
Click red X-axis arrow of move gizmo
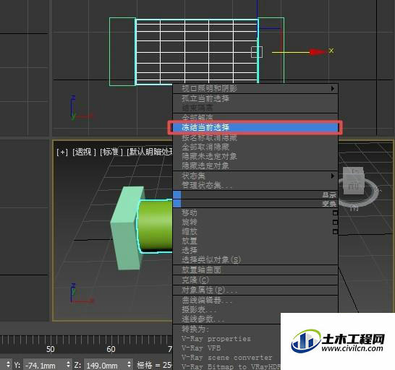pyautogui.click(x=318, y=52)
